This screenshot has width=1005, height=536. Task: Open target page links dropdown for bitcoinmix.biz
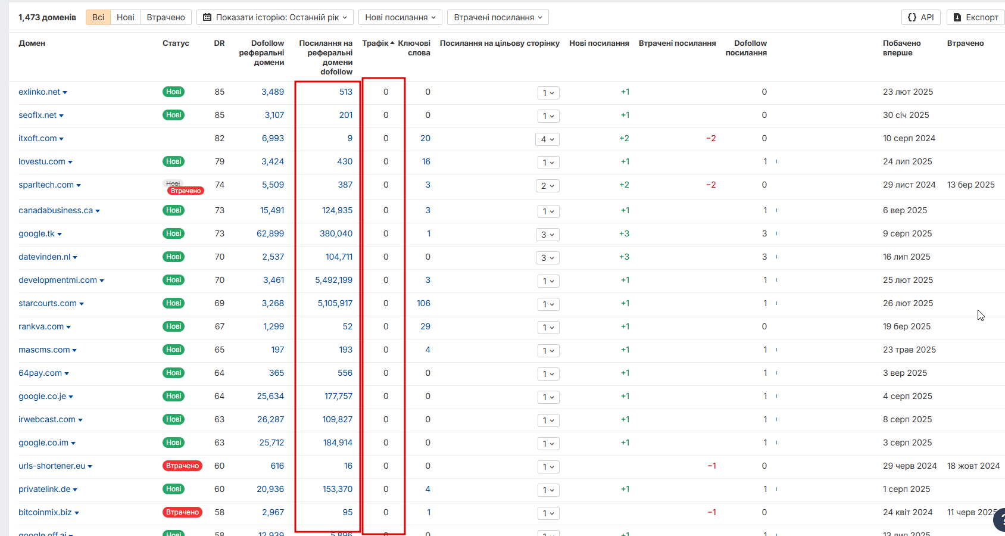click(x=548, y=513)
